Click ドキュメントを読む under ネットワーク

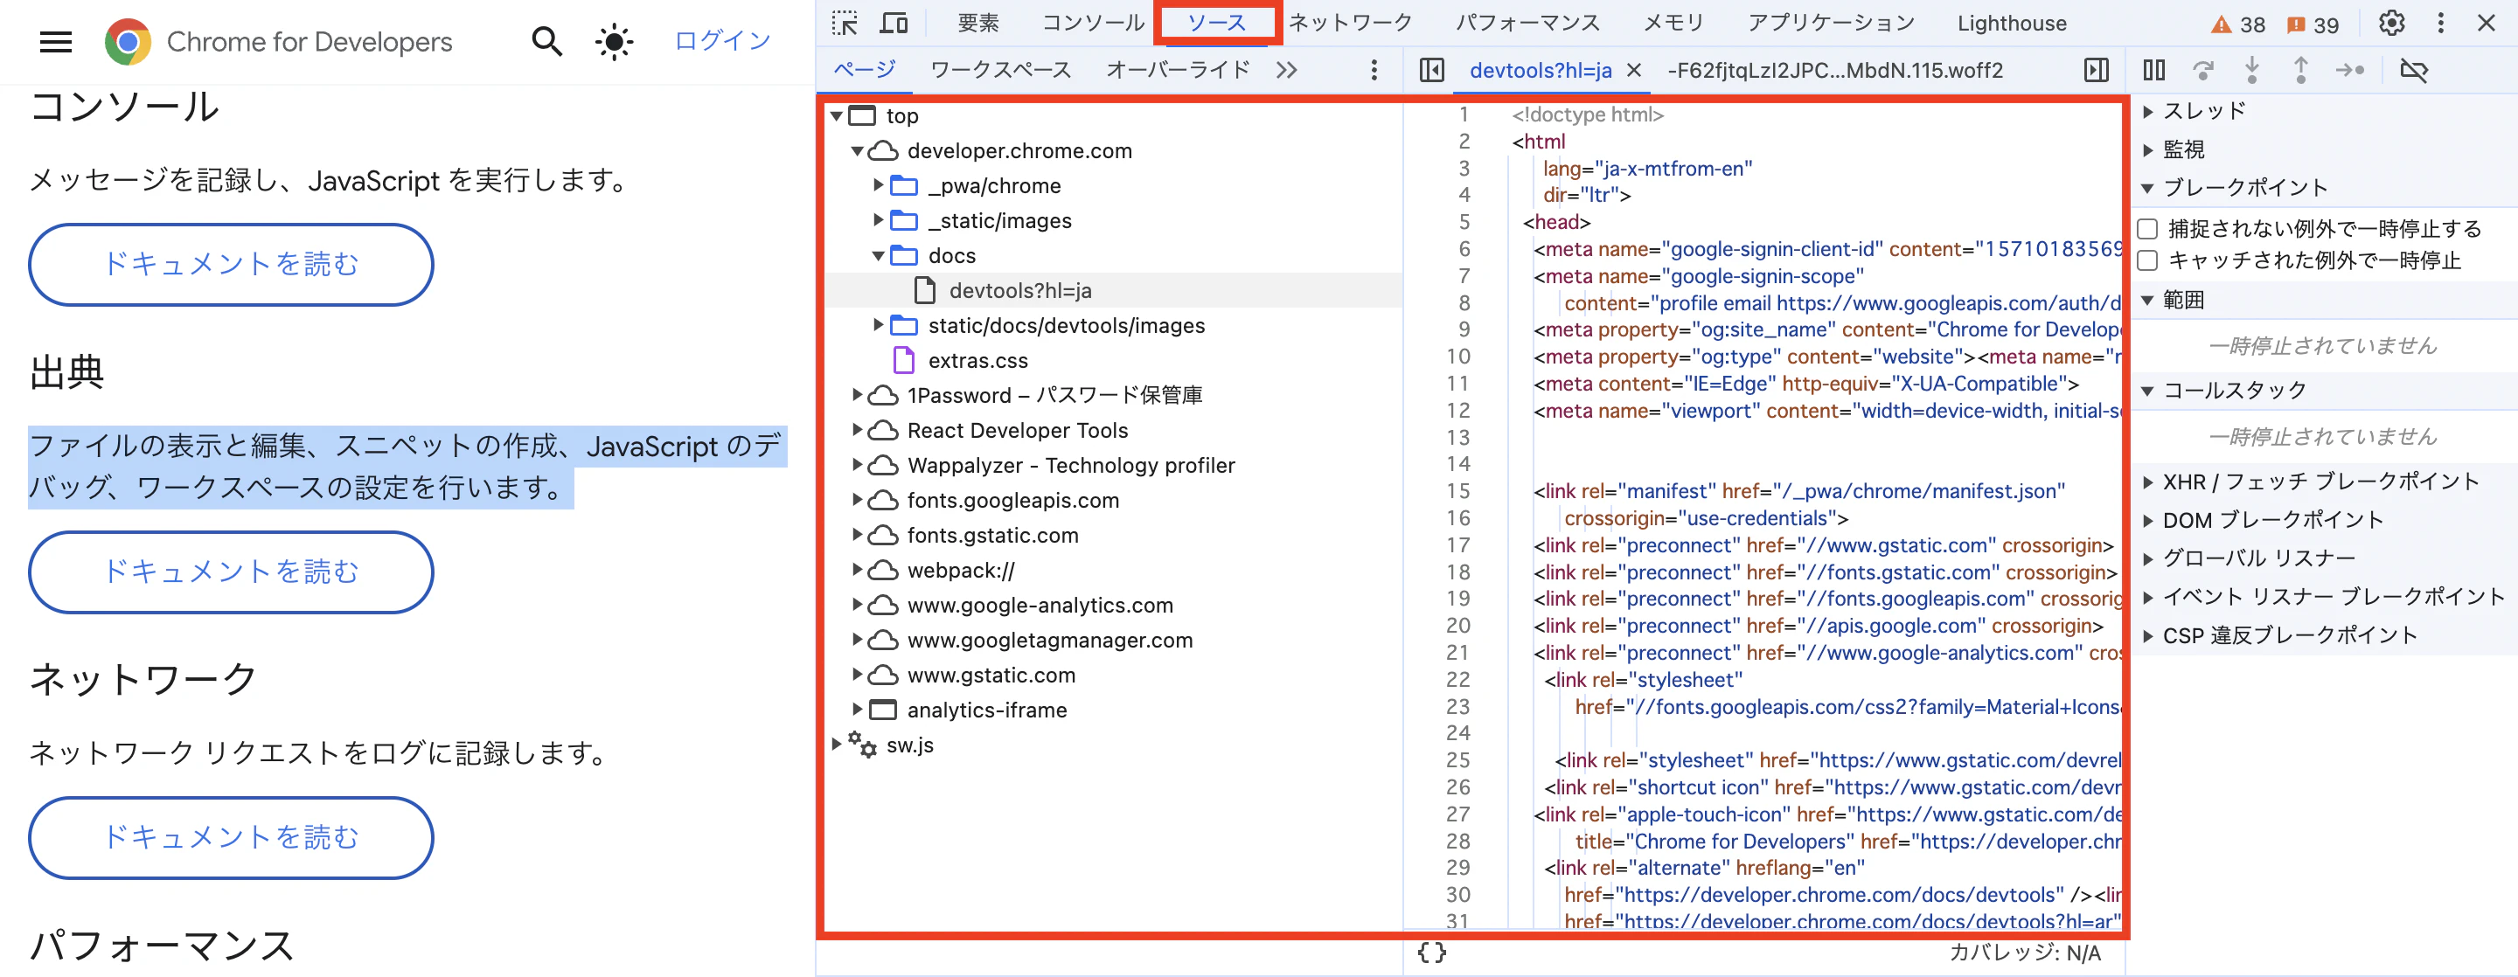(x=231, y=837)
